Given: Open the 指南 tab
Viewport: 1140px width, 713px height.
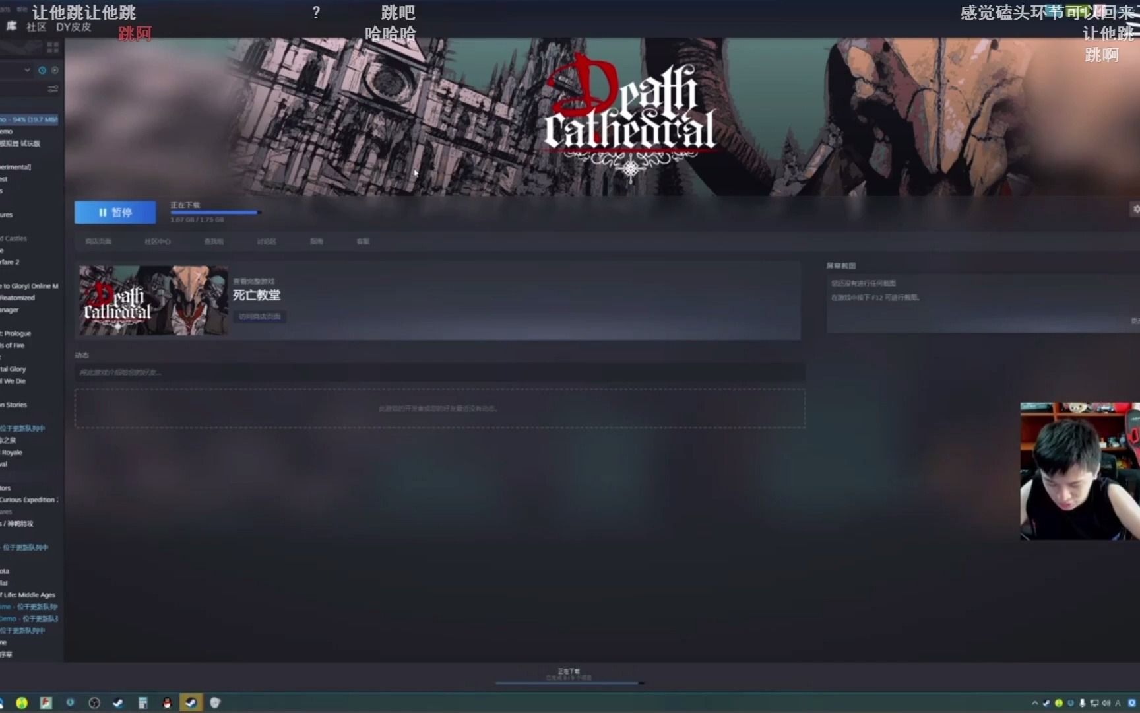Looking at the screenshot, I should pos(317,242).
